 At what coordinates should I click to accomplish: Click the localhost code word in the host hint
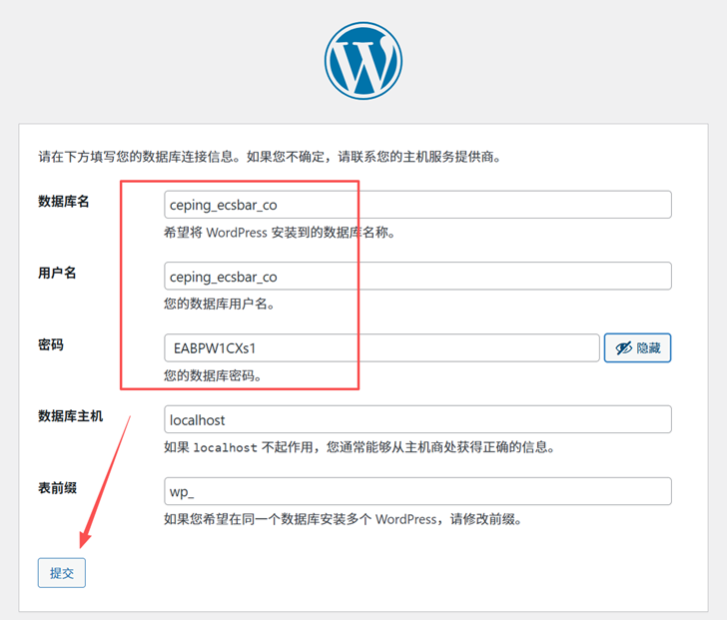coord(225,447)
